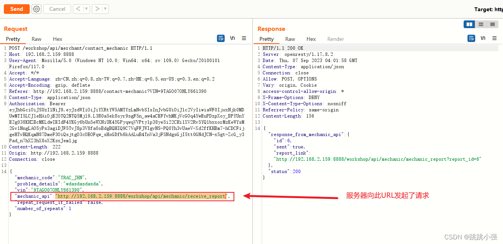Click the Date header in response

click(310, 61)
